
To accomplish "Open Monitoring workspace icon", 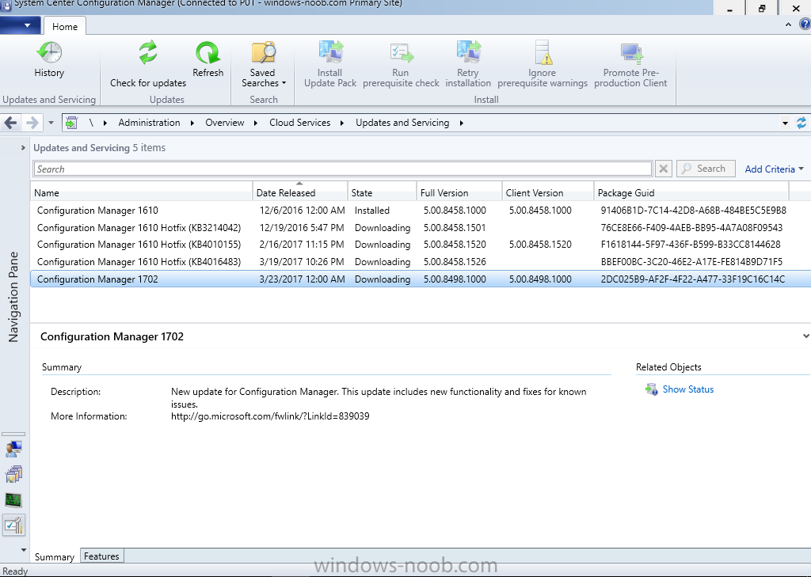I will (x=13, y=500).
